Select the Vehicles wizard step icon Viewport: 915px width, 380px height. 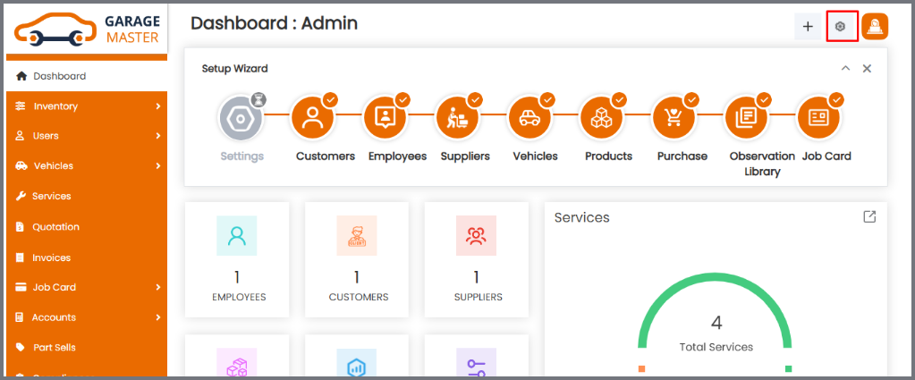(529, 118)
